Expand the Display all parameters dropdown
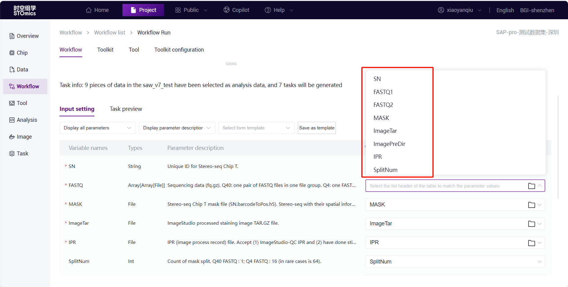 click(x=97, y=128)
